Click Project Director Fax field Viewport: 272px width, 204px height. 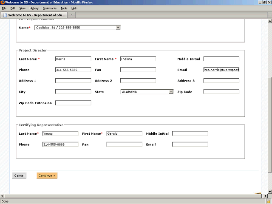click(138, 70)
